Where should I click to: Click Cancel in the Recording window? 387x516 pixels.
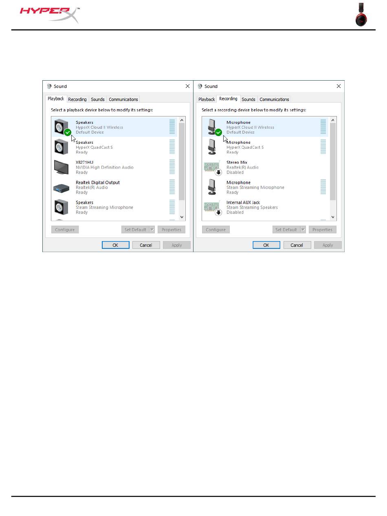click(x=297, y=245)
